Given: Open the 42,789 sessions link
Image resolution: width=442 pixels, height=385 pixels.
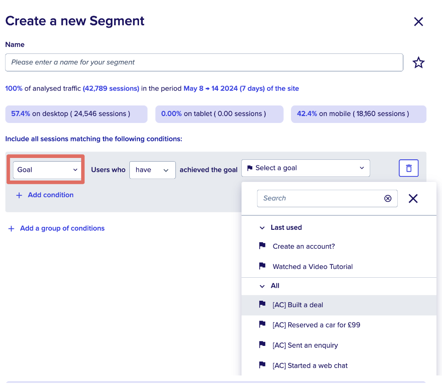Looking at the screenshot, I should (x=111, y=88).
